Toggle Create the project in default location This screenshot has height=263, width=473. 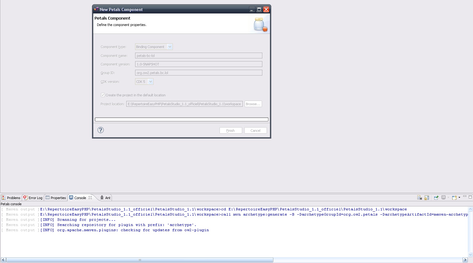pos(103,95)
